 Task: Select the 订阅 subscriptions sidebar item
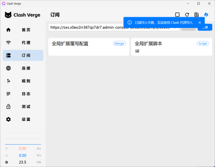point(23,56)
